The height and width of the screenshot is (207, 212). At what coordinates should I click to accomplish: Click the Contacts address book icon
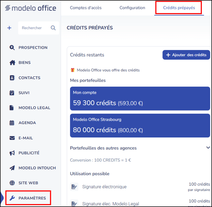click(x=12, y=78)
